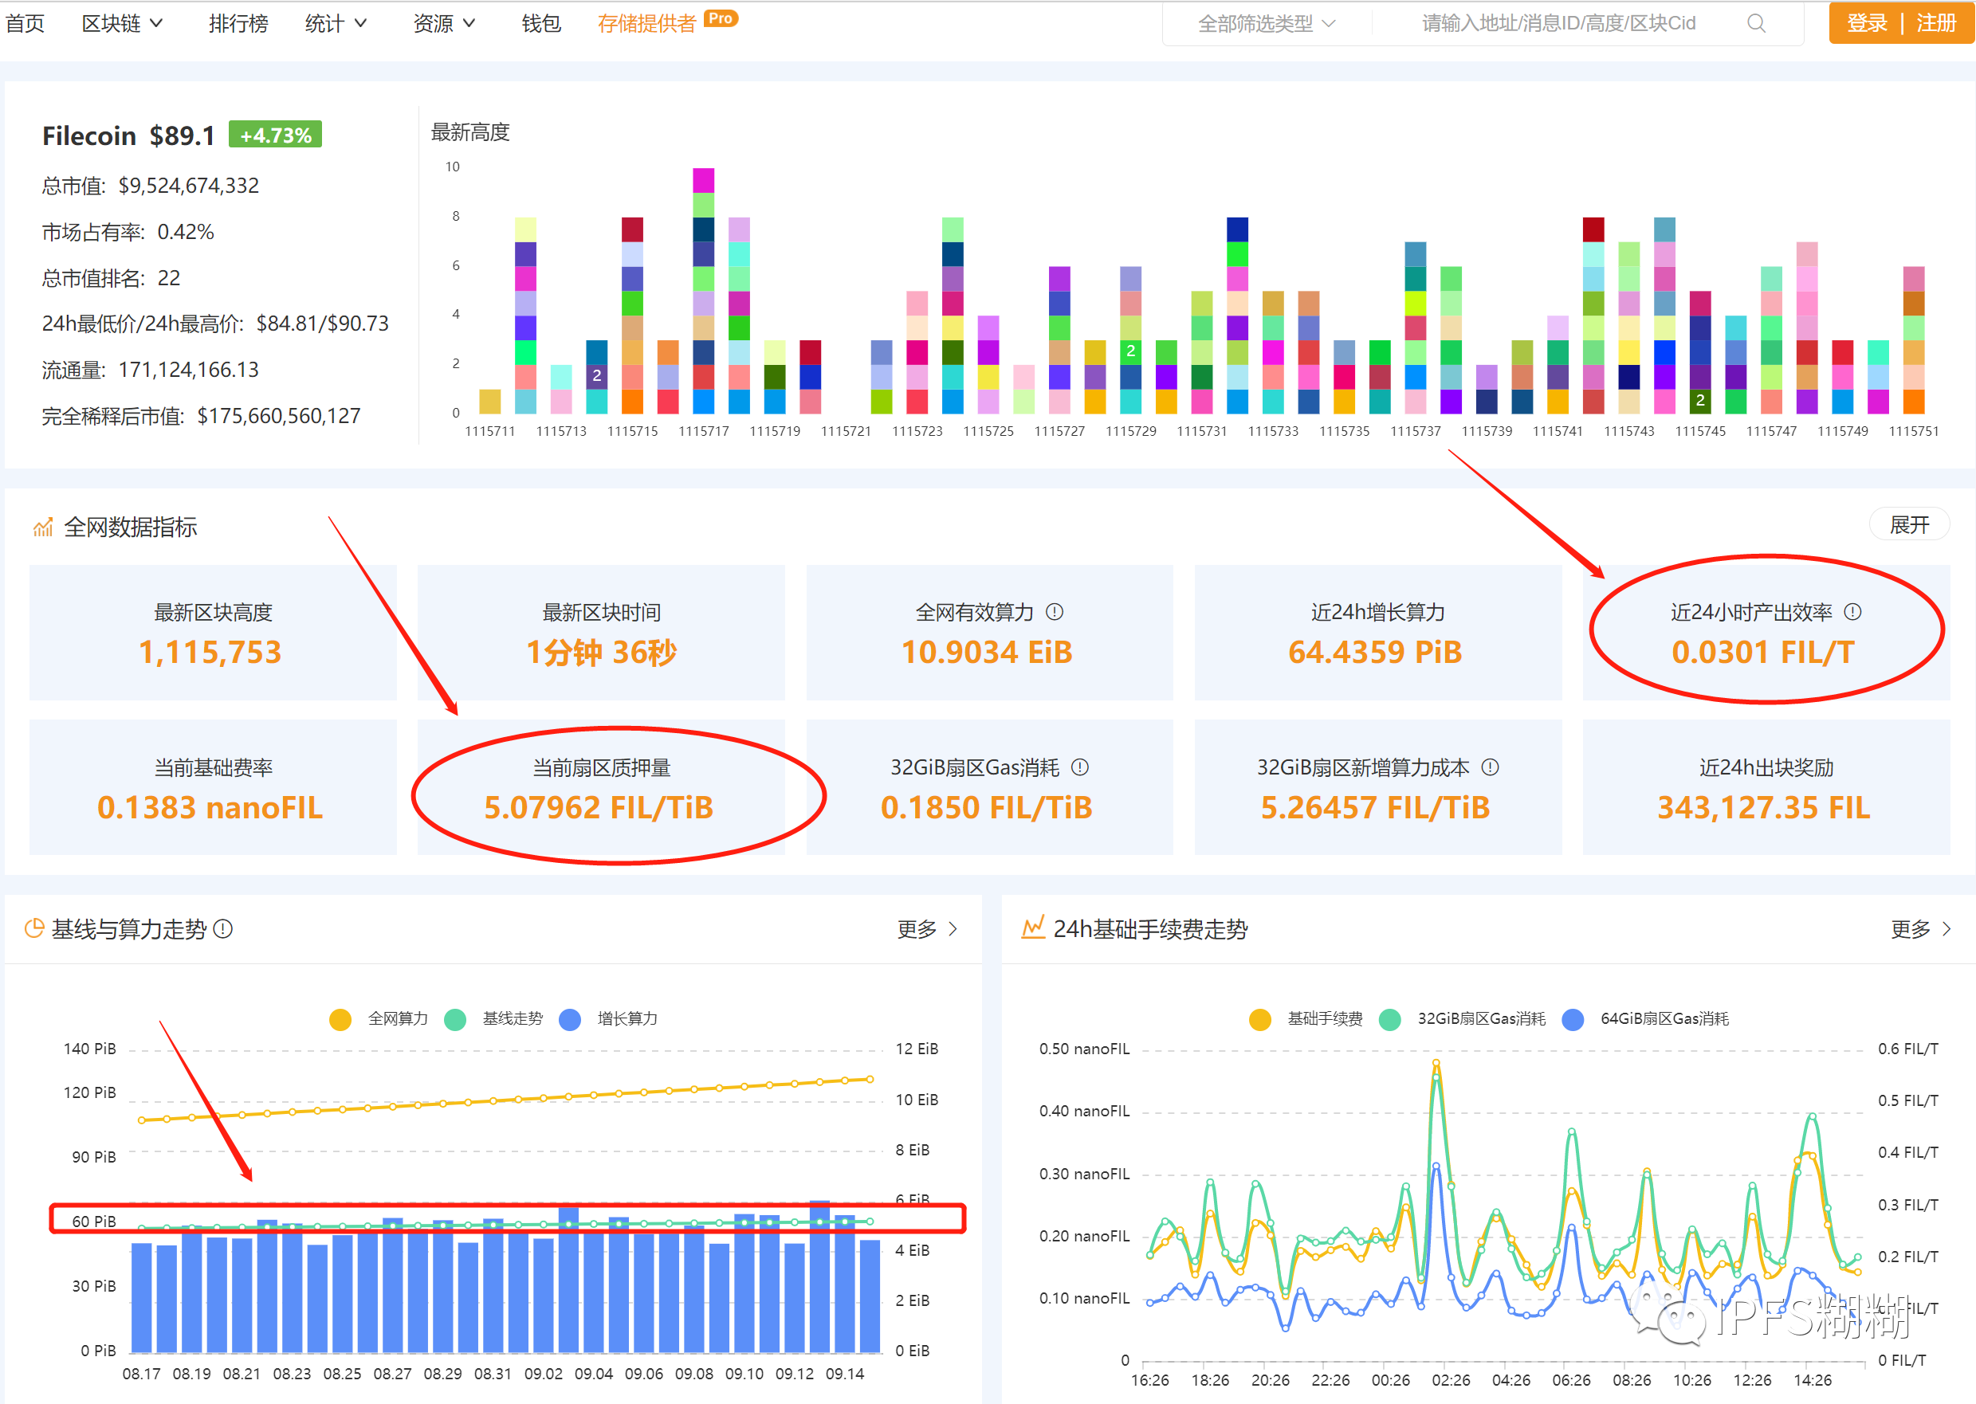
Task: Click the 当前基础费率 card
Action: point(213,787)
